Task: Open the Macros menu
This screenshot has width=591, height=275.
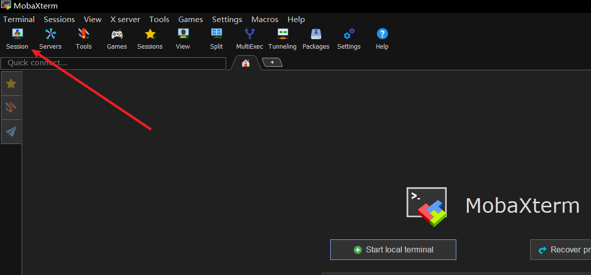Action: click(265, 19)
